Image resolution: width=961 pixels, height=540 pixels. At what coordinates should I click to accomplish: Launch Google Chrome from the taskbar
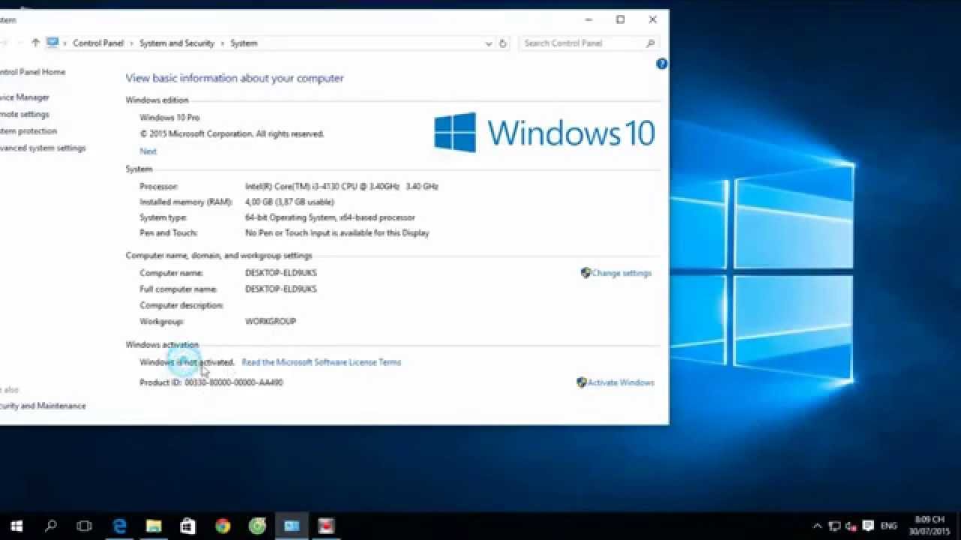click(x=223, y=526)
